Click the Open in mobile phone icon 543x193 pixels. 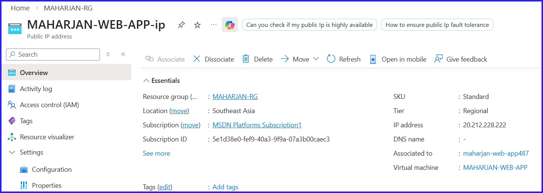(373, 59)
